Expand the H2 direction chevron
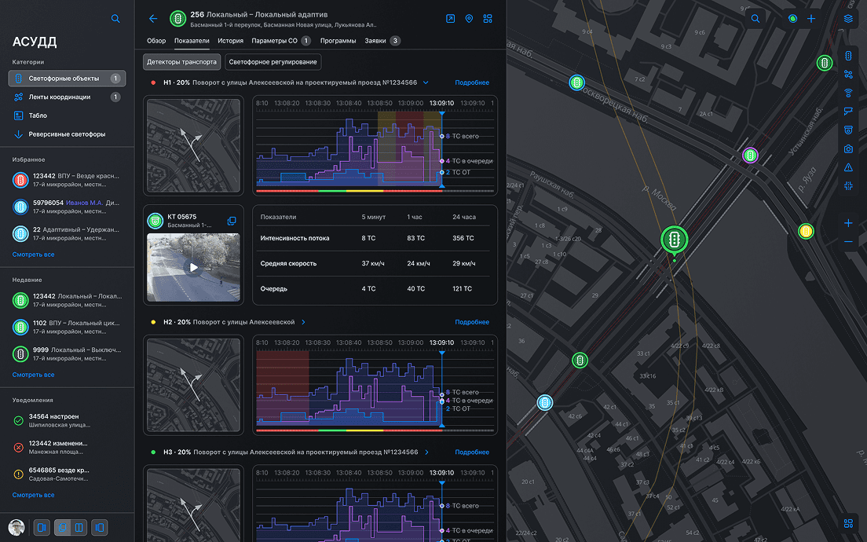 tap(303, 322)
